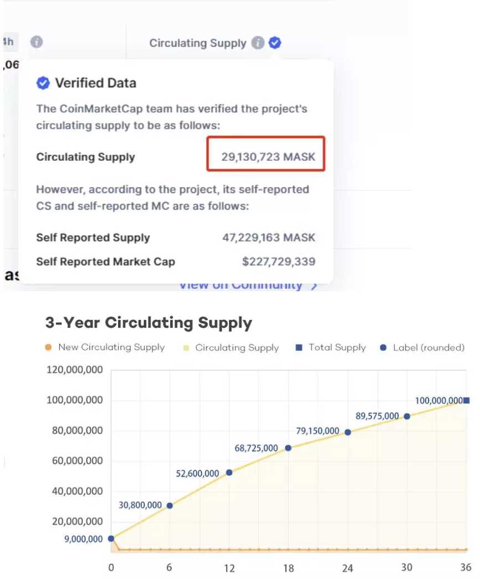Click the gray info icon beside the 4h tab
This screenshot has height=579, width=480.
pyautogui.click(x=37, y=42)
